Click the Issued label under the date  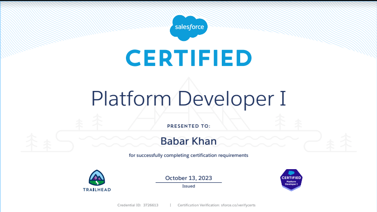(189, 186)
